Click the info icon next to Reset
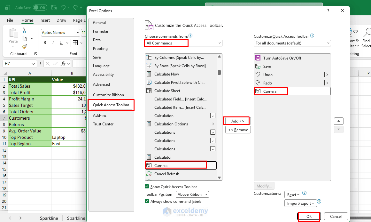 click(305, 193)
